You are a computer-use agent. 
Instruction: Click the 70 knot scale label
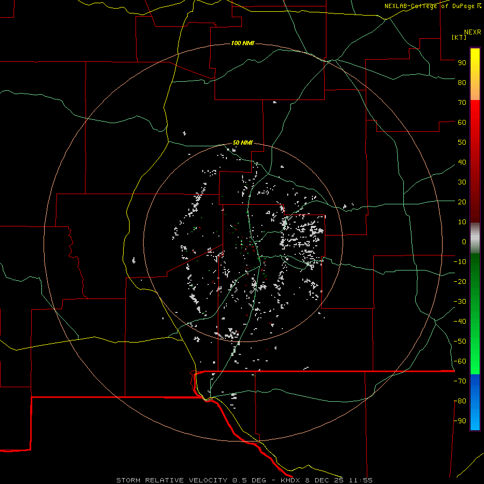[462, 103]
